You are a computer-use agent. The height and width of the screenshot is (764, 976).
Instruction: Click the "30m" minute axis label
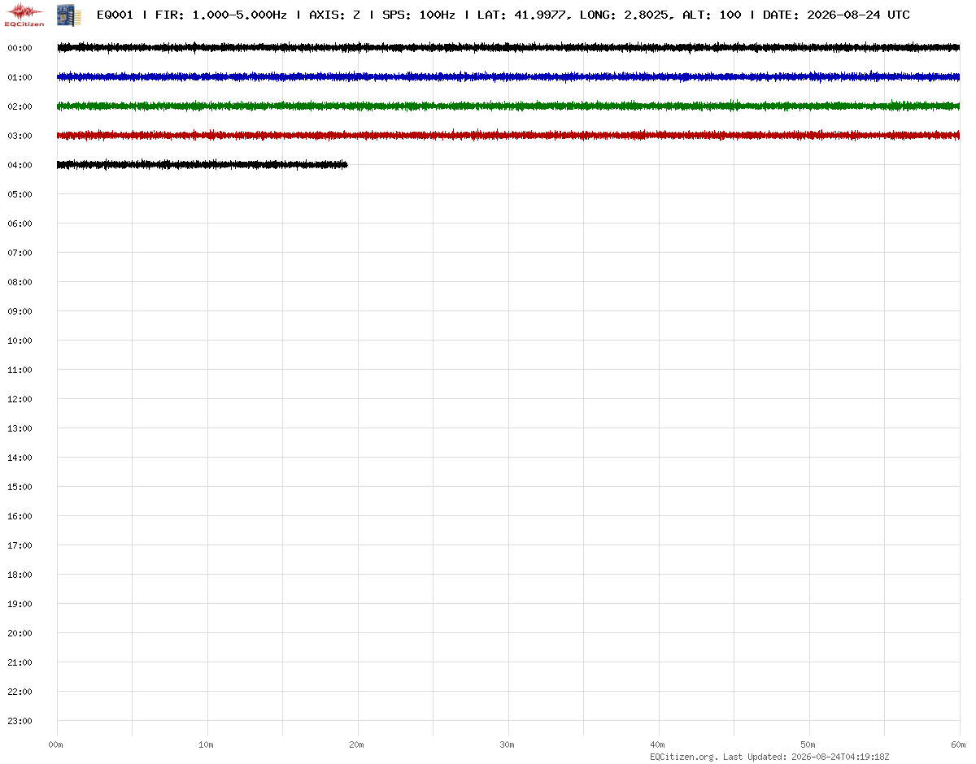508,744
